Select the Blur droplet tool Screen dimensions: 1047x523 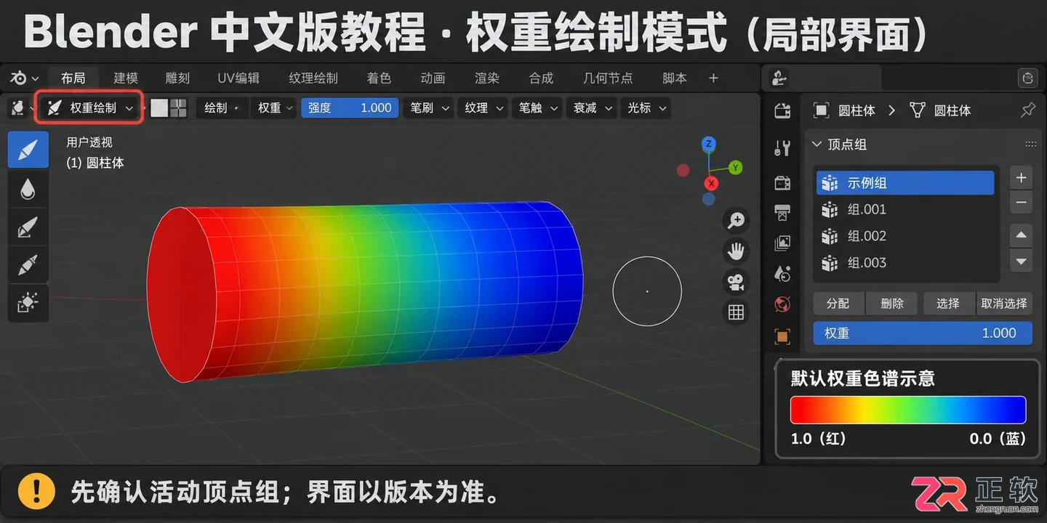(x=28, y=189)
